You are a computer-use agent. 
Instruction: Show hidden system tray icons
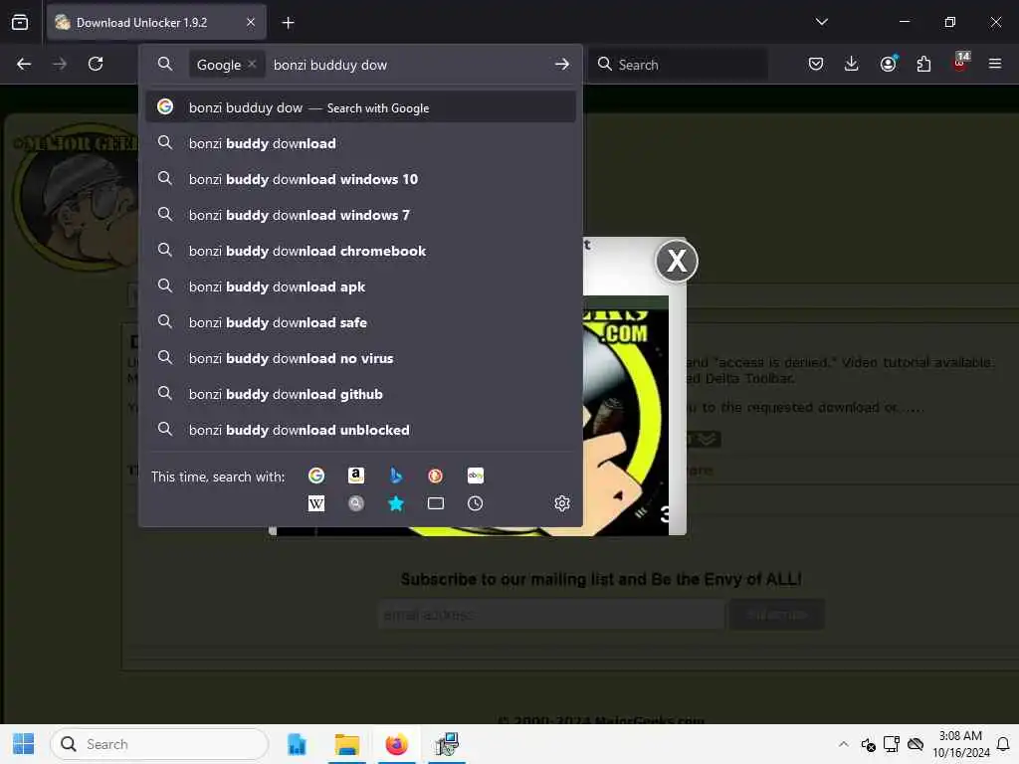(843, 744)
